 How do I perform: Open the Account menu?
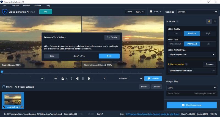37,5
